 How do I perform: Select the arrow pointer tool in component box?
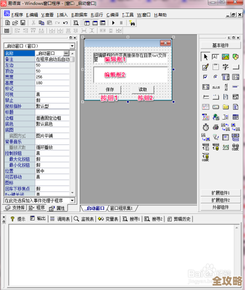click(x=206, y=57)
